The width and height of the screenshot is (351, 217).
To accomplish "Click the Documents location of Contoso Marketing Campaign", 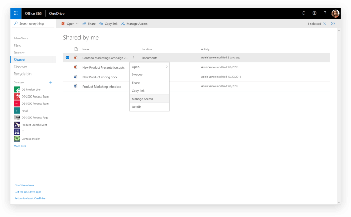I will pos(149,58).
